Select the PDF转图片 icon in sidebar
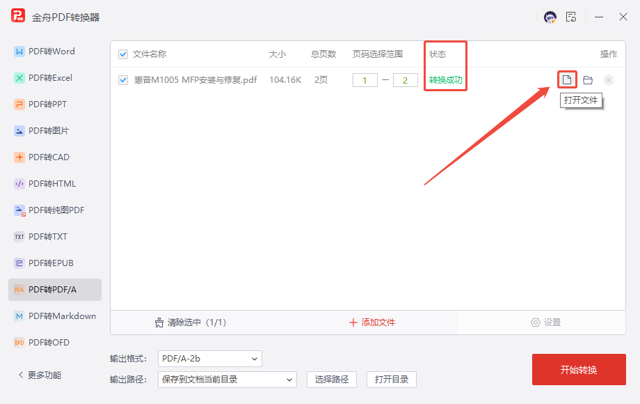Screen dimensions: 640x404 [19, 131]
